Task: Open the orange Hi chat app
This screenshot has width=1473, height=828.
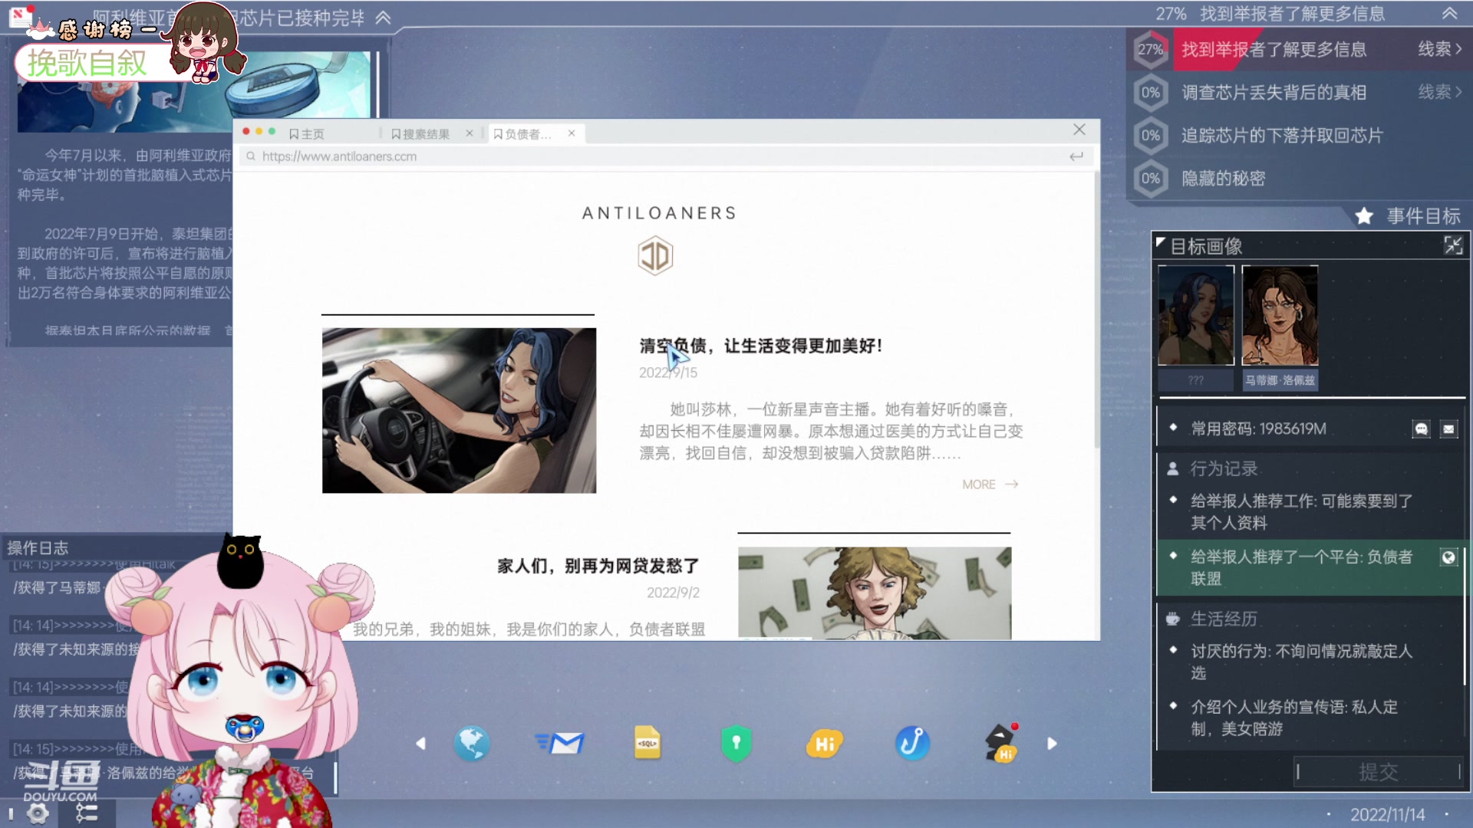Action: (x=825, y=743)
